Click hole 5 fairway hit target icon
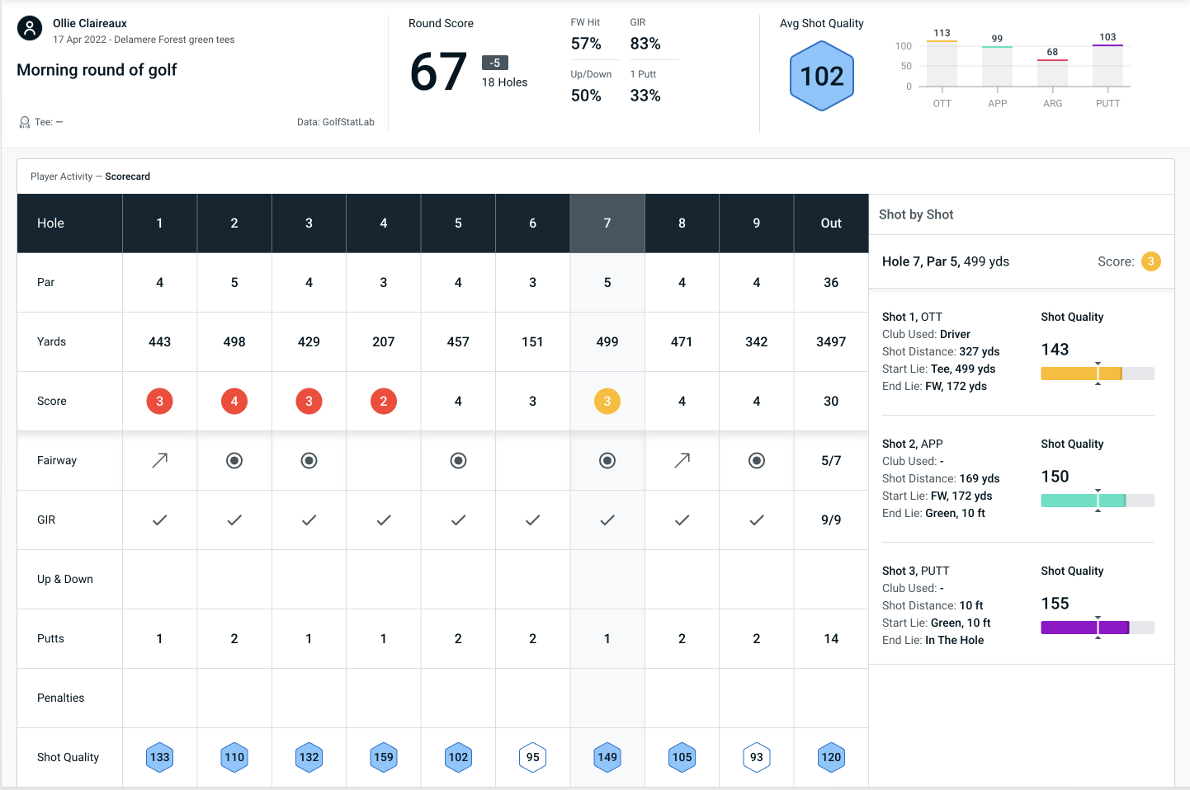1190x790 pixels. point(458,460)
